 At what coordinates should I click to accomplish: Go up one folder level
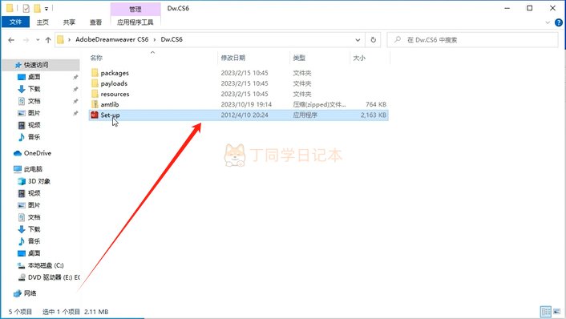pyautogui.click(x=48, y=40)
